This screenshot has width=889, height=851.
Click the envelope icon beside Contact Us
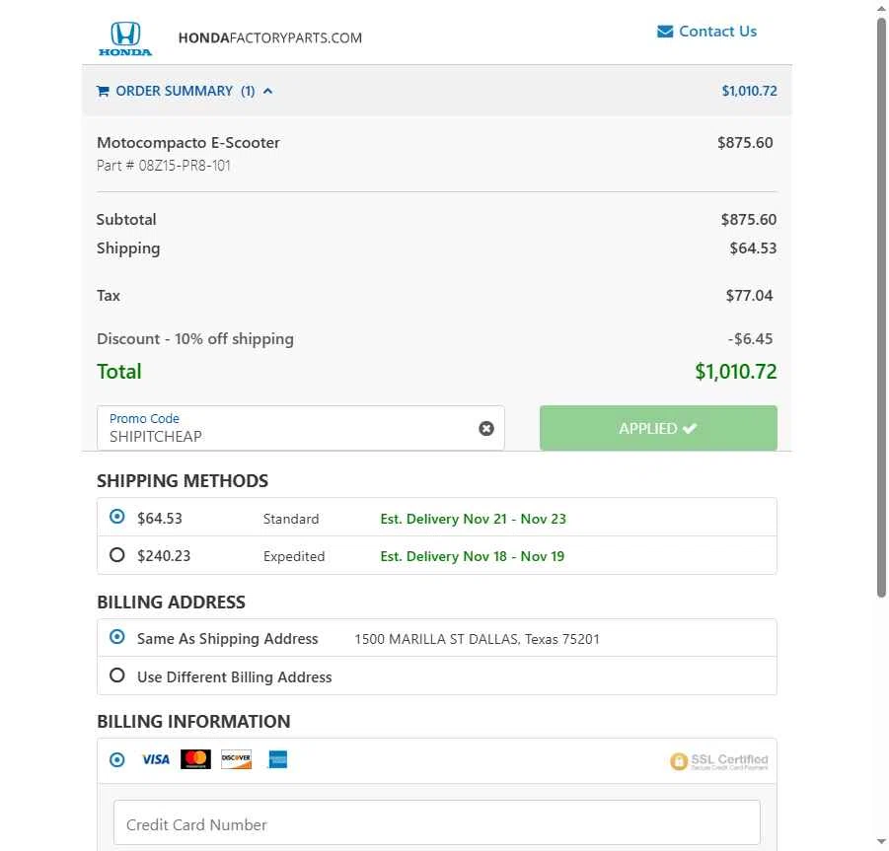[x=664, y=32]
